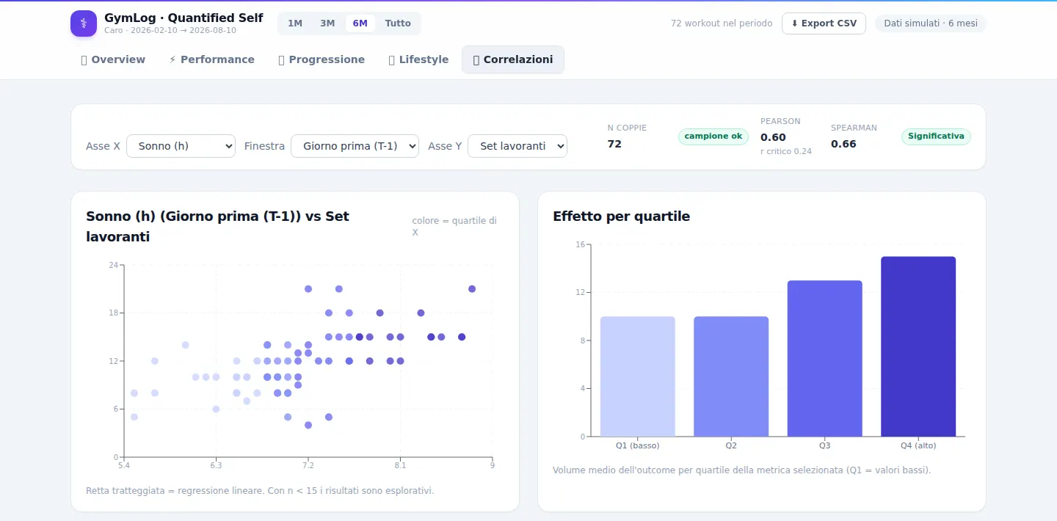Click the 'GymLog · Quantified Self' title
Screen dimensions: 1057x521
point(184,18)
